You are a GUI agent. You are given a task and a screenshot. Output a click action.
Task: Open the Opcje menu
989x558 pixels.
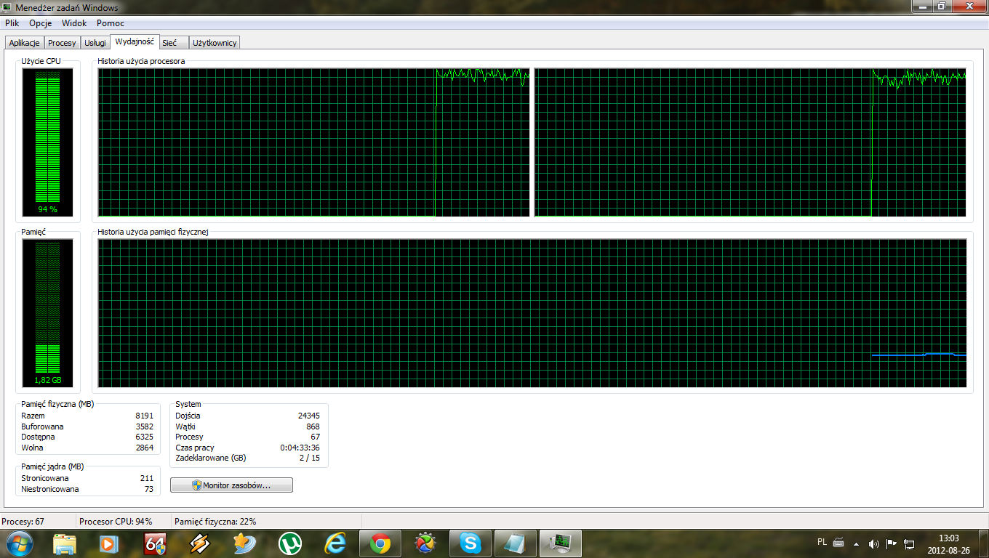click(x=41, y=23)
